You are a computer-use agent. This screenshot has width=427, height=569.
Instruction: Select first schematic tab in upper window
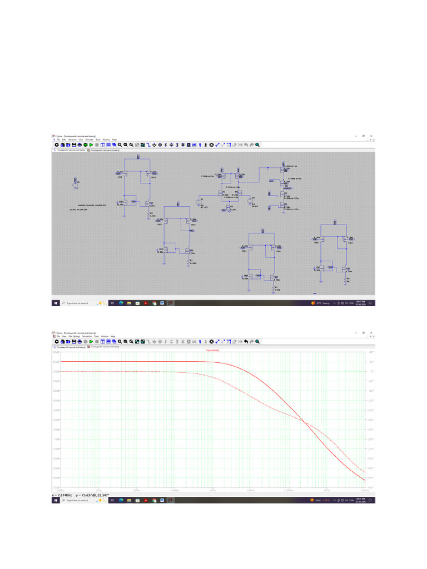coord(69,150)
